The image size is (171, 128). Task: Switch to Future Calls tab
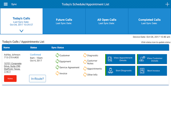[x=64, y=21]
